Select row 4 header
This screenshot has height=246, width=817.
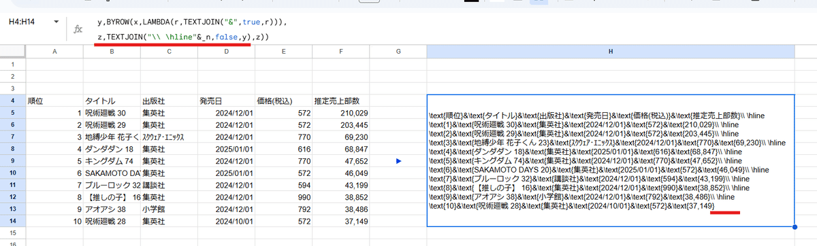13,101
